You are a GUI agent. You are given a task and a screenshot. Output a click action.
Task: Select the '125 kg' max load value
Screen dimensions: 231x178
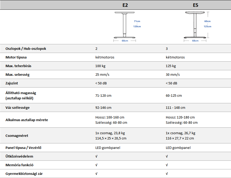coord(171,66)
